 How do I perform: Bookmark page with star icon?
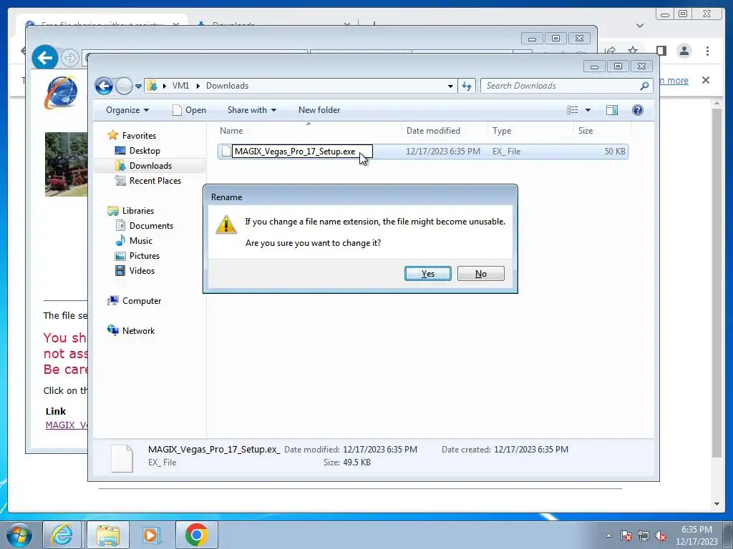click(633, 51)
